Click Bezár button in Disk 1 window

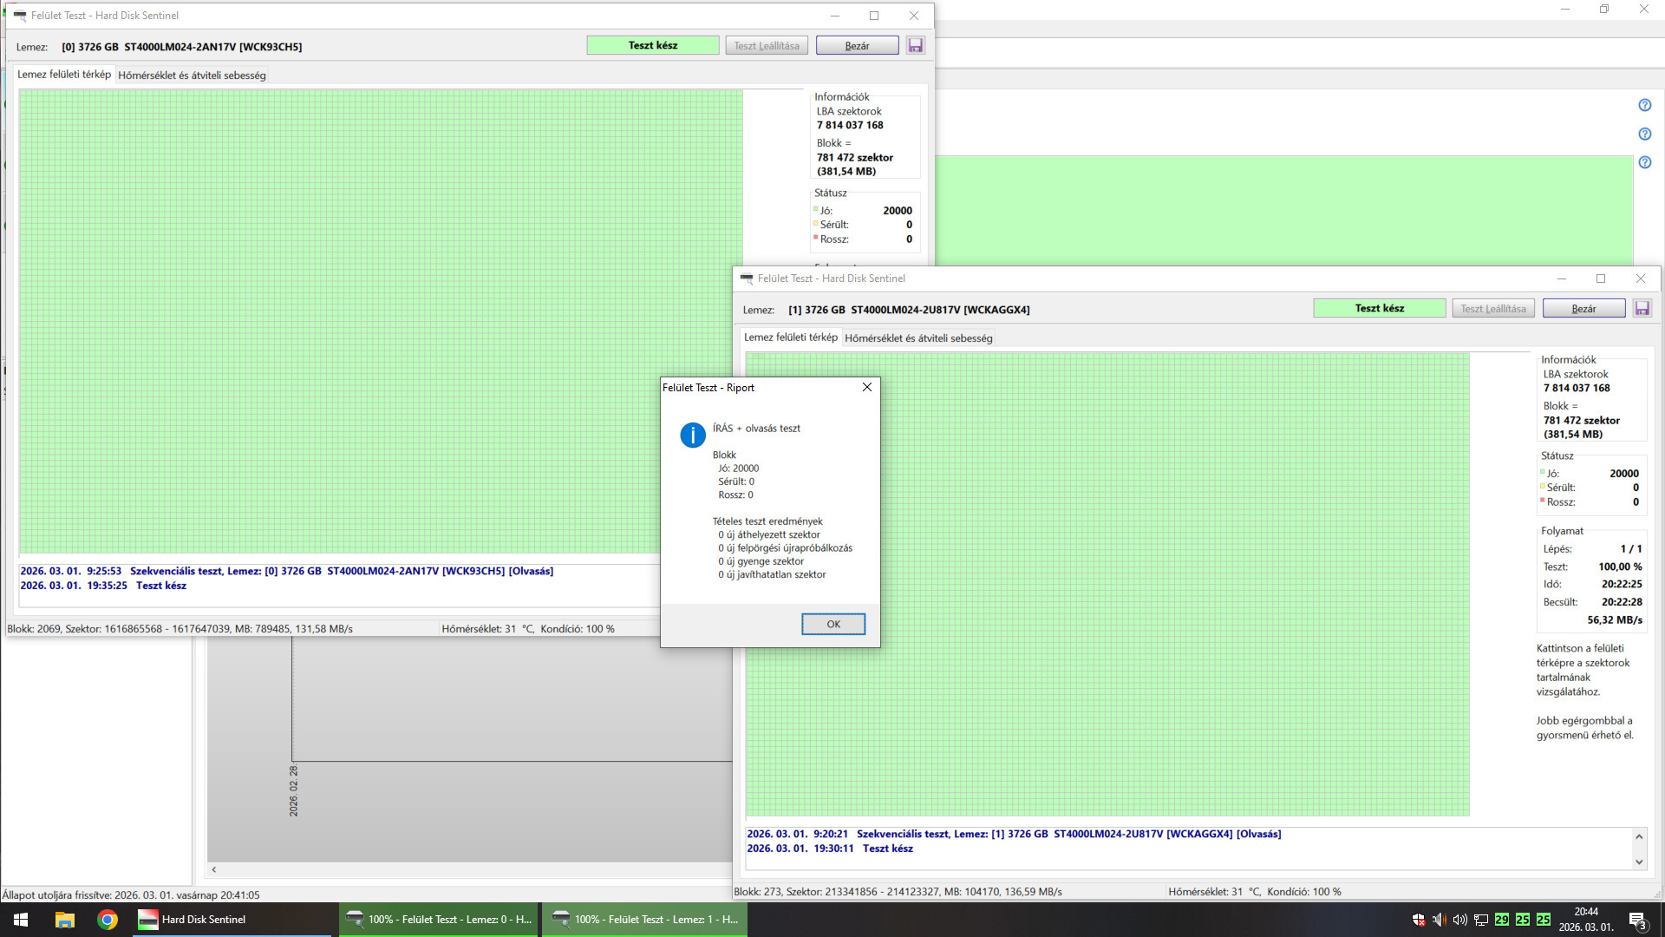[x=1583, y=309]
